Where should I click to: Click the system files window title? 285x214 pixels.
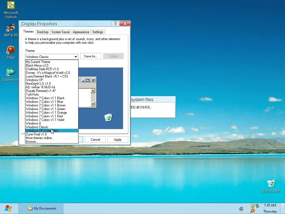tap(142, 99)
